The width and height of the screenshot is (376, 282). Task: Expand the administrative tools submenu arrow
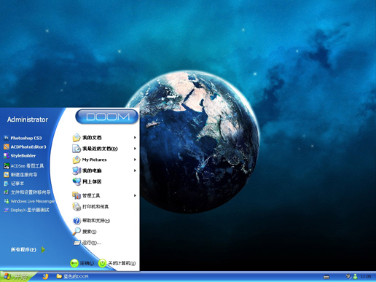click(135, 195)
